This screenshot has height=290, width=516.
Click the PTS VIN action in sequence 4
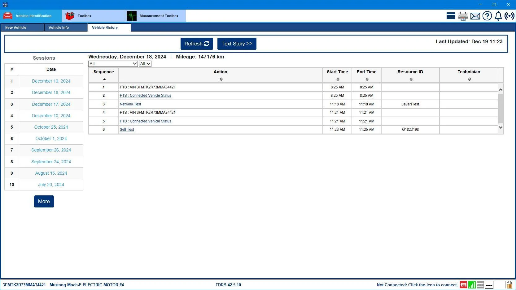148,113
